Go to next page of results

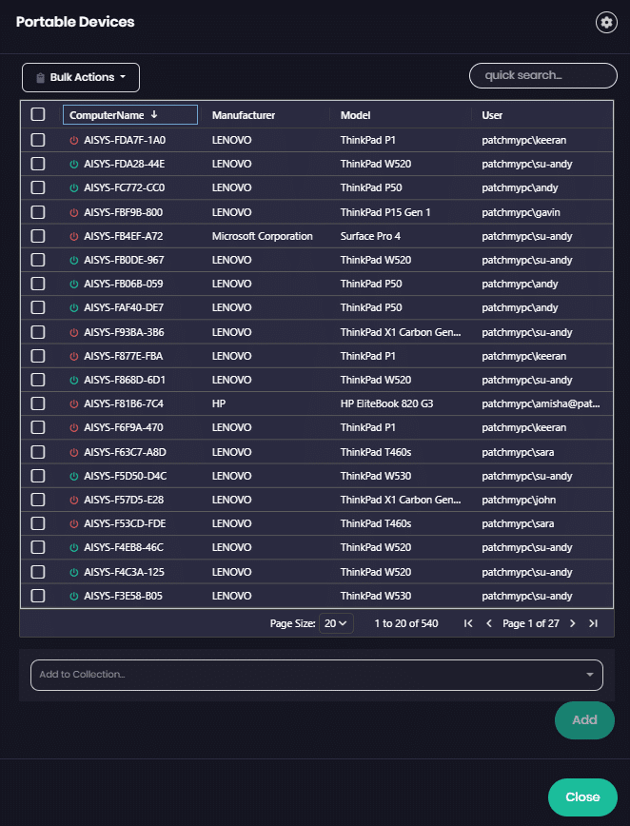click(x=572, y=623)
